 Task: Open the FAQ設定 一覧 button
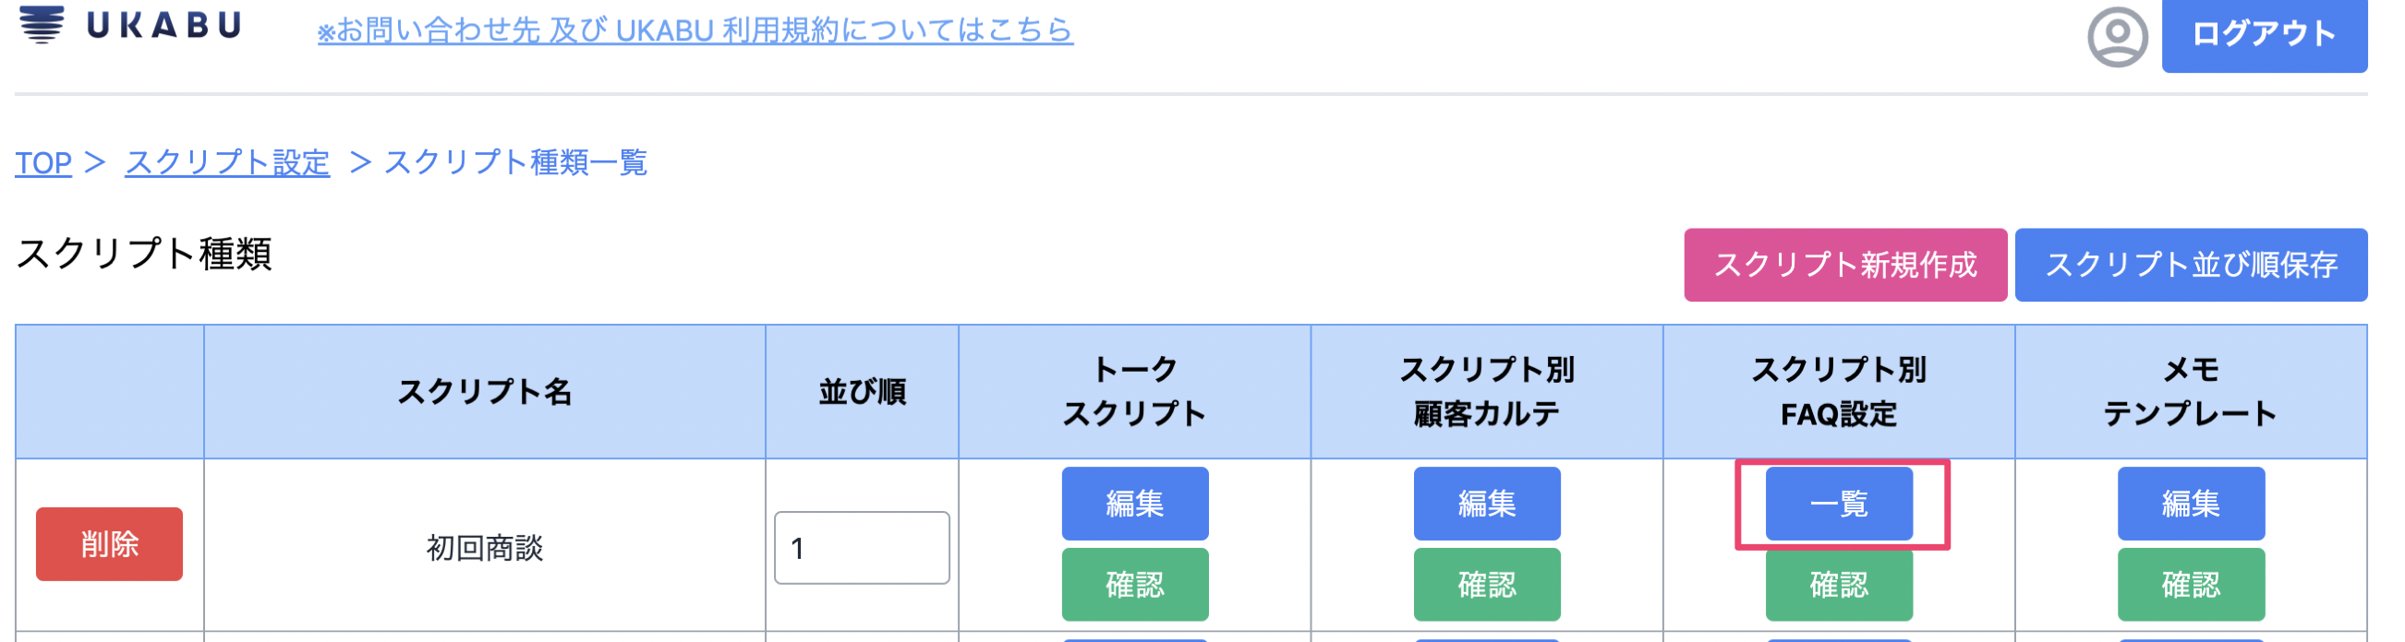(x=1838, y=503)
